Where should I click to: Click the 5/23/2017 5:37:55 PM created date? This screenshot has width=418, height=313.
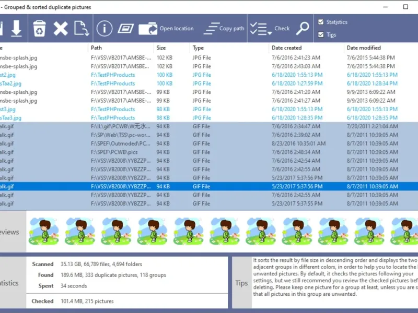pos(297,203)
